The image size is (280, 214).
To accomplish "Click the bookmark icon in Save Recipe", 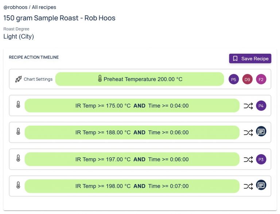I will tap(236, 58).
